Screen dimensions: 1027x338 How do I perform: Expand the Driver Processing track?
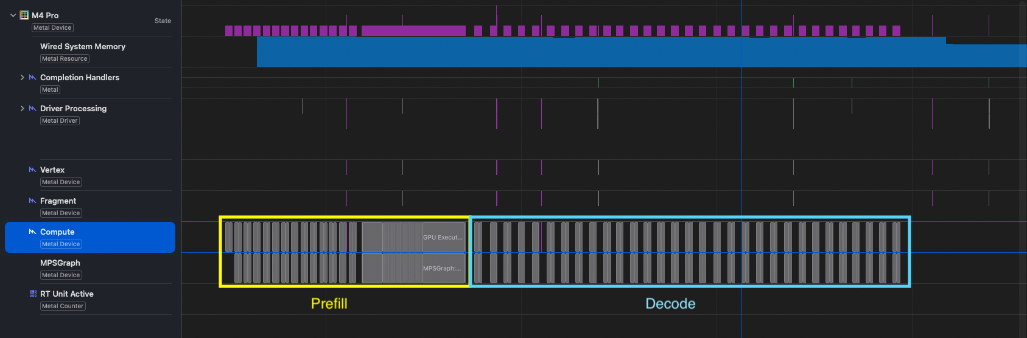click(23, 108)
